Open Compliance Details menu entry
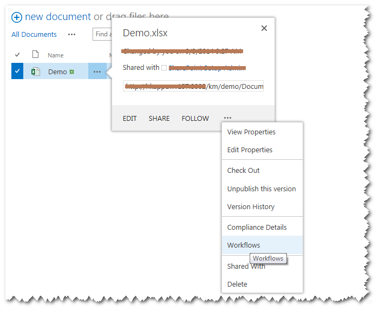The image size is (379, 311). click(262, 228)
